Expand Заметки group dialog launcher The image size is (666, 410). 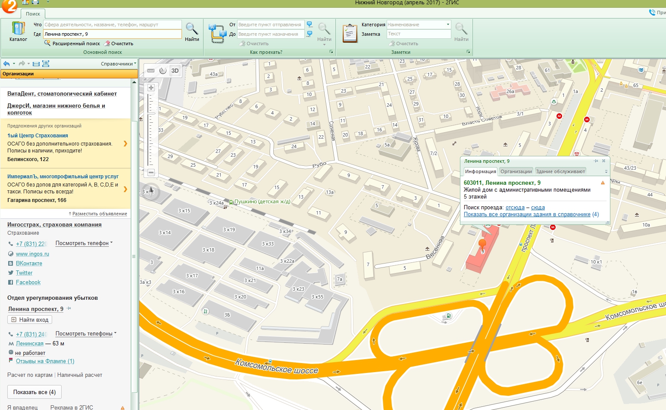coord(468,52)
